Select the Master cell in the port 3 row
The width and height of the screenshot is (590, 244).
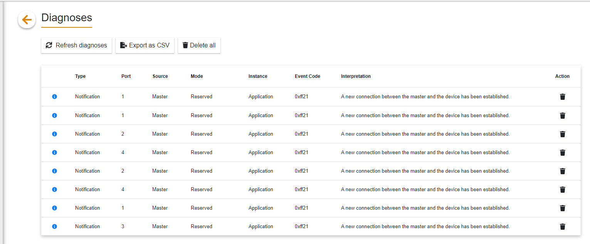click(x=160, y=227)
